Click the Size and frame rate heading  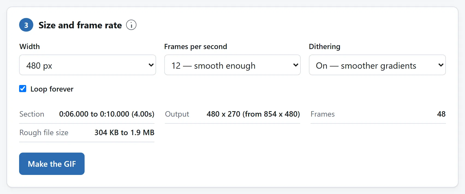coord(80,25)
